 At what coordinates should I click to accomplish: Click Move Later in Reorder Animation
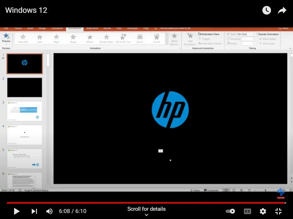267,44
